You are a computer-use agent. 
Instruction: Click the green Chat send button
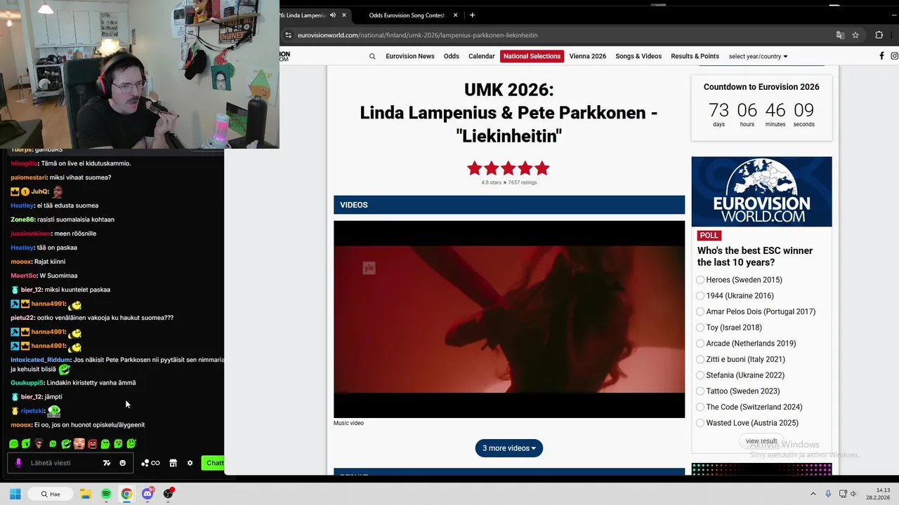click(x=213, y=463)
